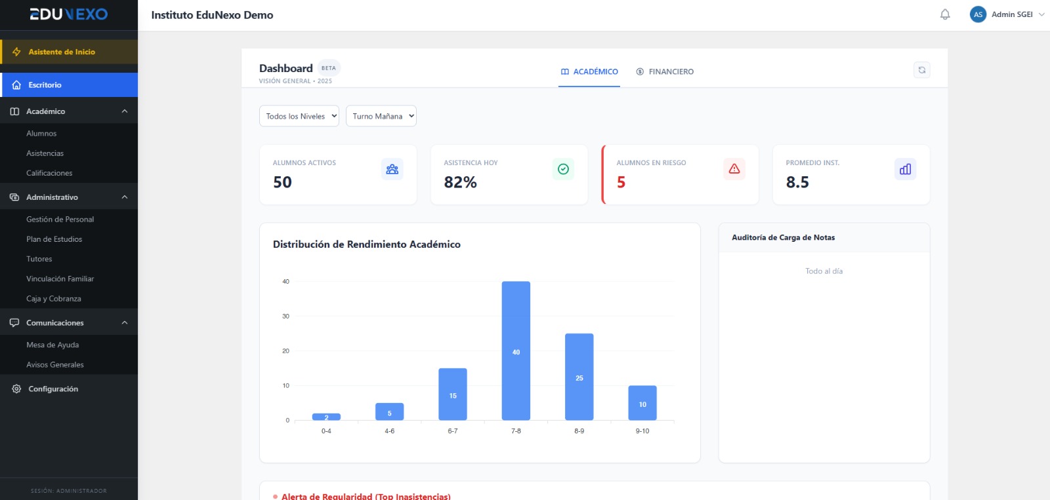1050x500 pixels.
Task: Click the AS user avatar
Action: coord(978,14)
